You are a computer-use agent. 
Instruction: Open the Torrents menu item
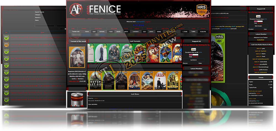[x=84, y=28]
